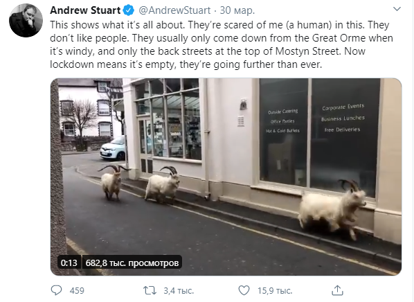Open the Andrew Stuart display name link
The width and height of the screenshot is (414, 302).
[85, 10]
